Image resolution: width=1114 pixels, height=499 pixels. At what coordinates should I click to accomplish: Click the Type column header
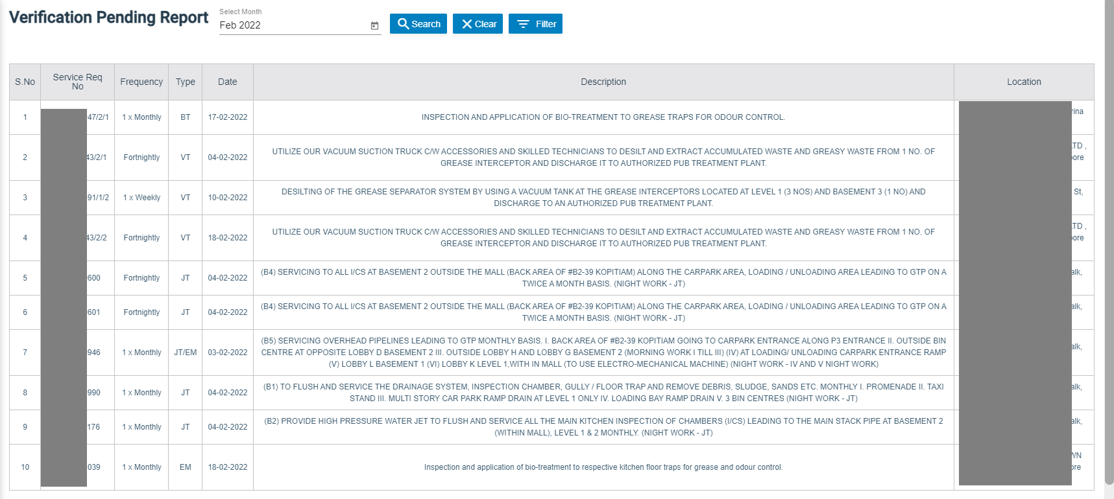pyautogui.click(x=185, y=82)
